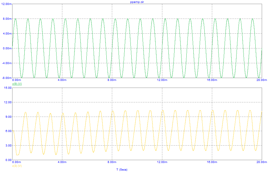Image resolution: width=269 pixels, height=172 pixels.
Task: Click 20.00m time label under upper plot
Action: [x=261, y=80]
